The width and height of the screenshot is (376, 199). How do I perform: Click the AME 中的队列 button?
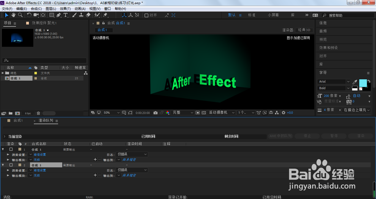click(280, 136)
